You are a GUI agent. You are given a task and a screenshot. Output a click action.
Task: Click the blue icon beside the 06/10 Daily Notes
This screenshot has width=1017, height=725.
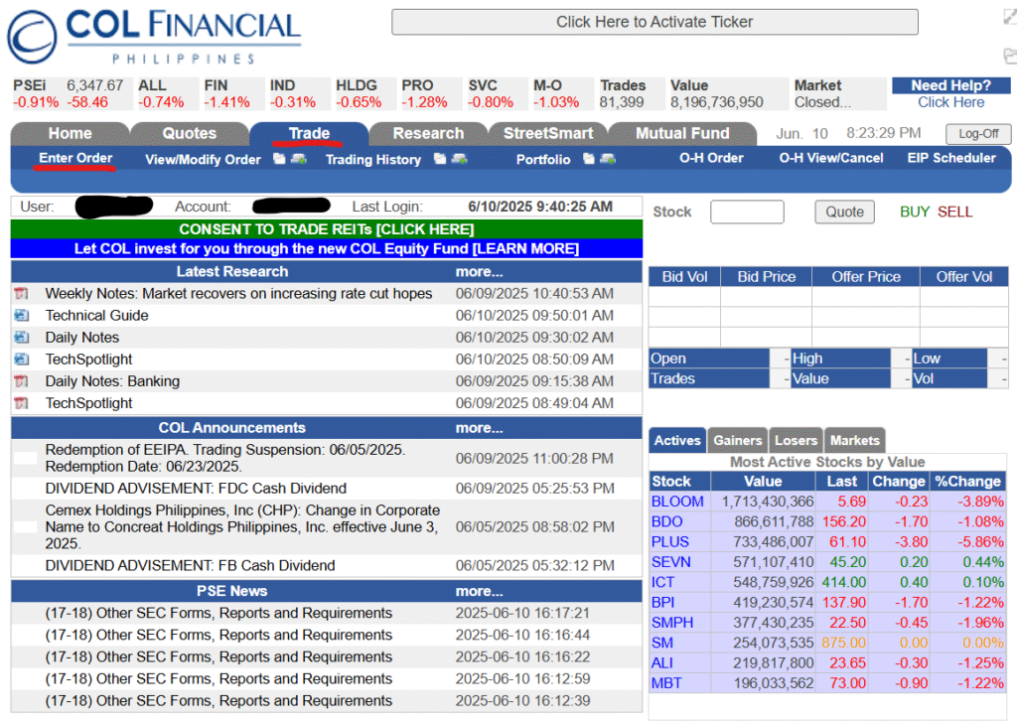[x=22, y=338]
